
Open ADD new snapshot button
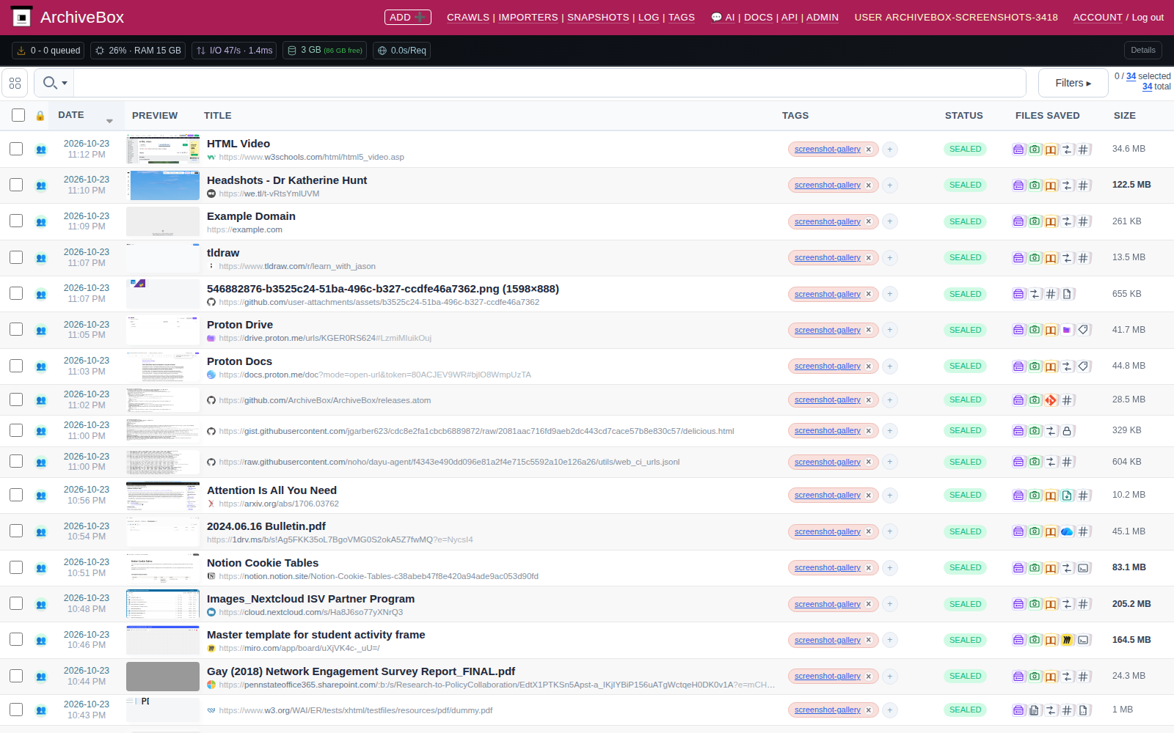coord(407,17)
